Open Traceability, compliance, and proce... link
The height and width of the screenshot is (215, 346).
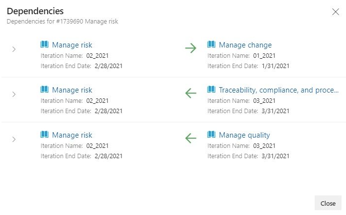278,90
